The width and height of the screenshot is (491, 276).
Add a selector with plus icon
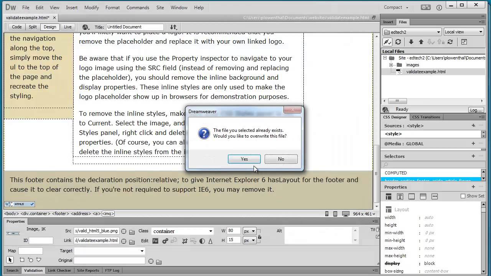[x=473, y=156]
